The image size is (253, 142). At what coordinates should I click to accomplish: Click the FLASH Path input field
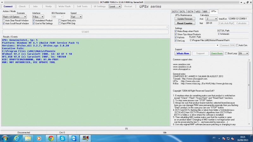[x=219, y=40]
